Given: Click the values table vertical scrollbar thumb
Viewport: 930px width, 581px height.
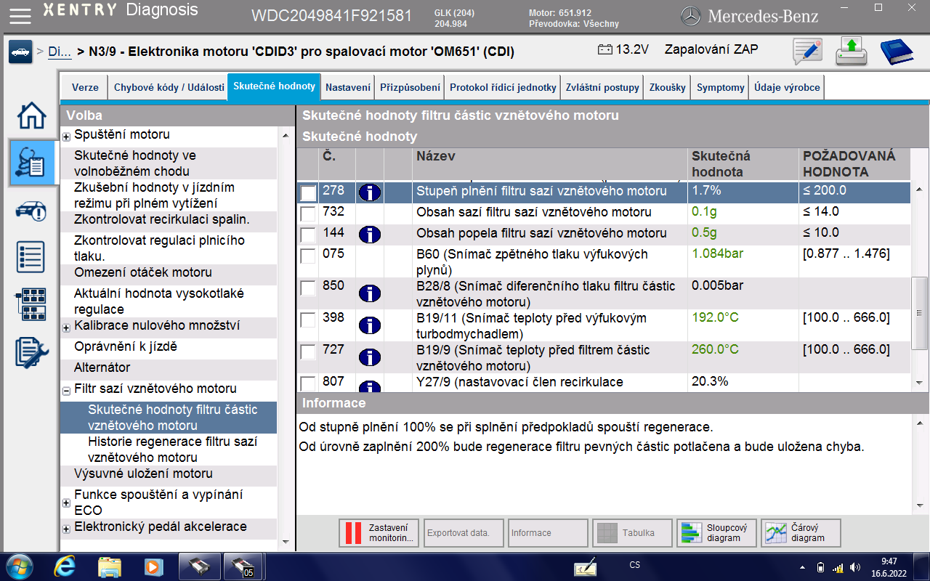Looking at the screenshot, I should pos(919,312).
